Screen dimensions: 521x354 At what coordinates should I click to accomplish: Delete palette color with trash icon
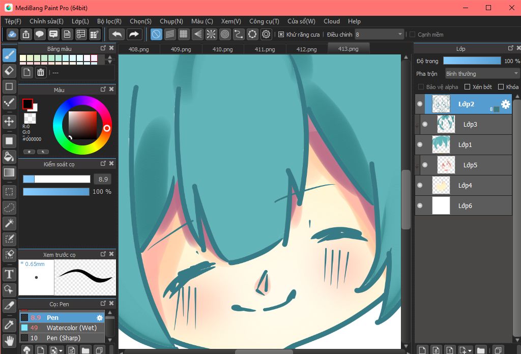(x=41, y=72)
